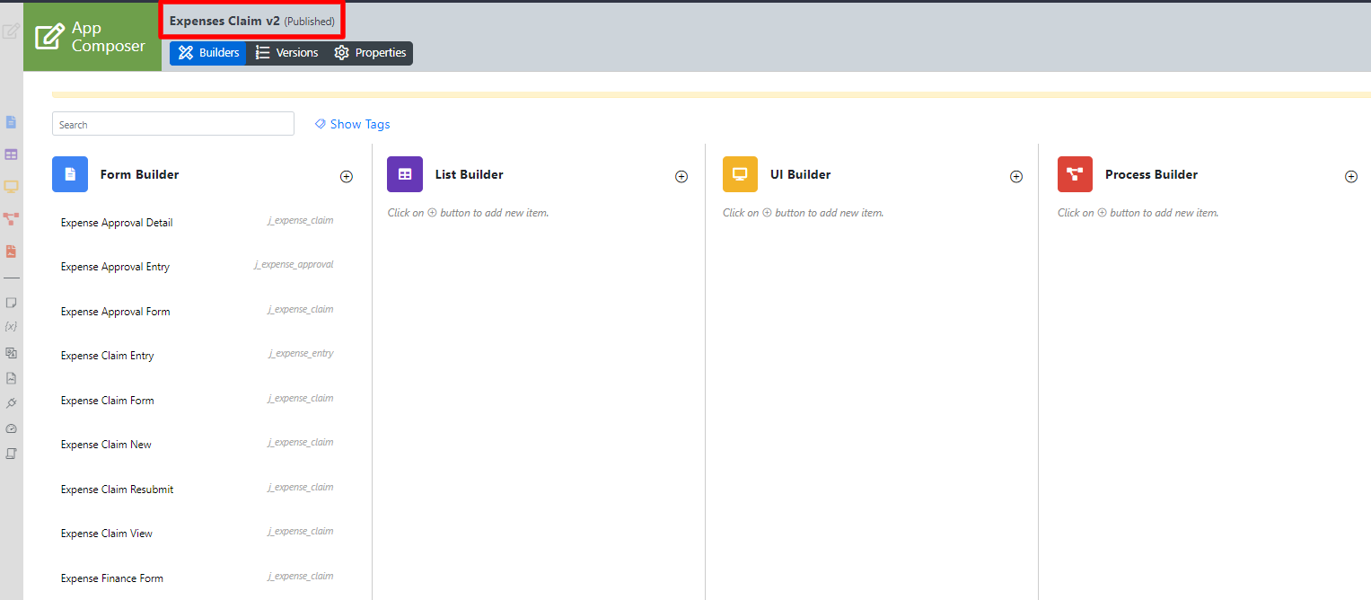Switch to the Builders tab
Image resolution: width=1371 pixels, height=600 pixels.
[208, 53]
